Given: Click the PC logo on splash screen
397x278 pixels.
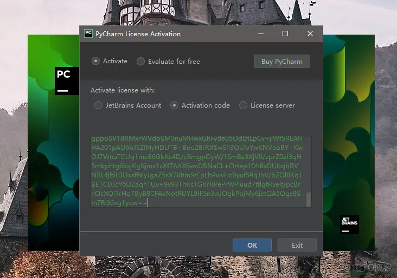Looking at the screenshot, I should 67,81.
